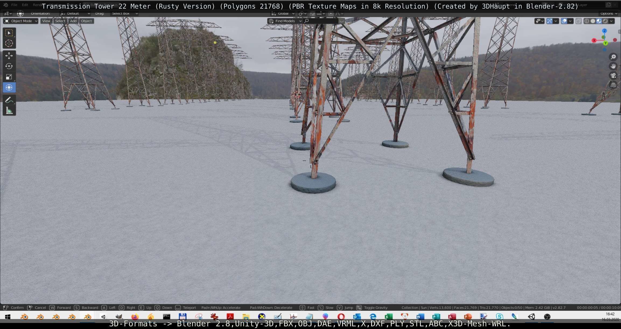This screenshot has height=329, width=621.
Task: Switch to Wireframe viewport shading
Action: coord(587,21)
